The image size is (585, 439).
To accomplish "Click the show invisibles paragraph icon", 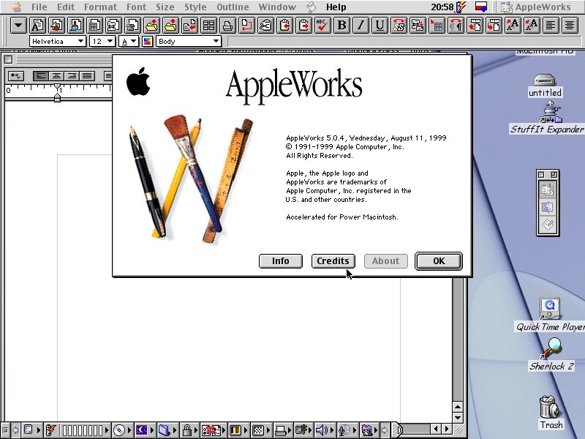I will (456, 26).
